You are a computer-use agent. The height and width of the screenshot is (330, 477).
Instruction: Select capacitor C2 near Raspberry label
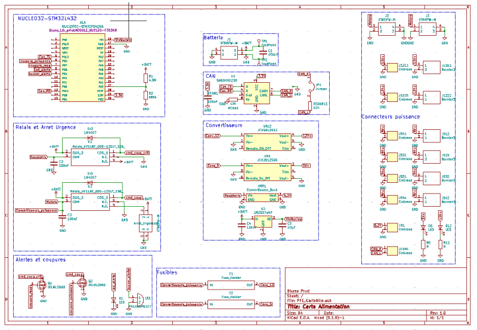54,163
